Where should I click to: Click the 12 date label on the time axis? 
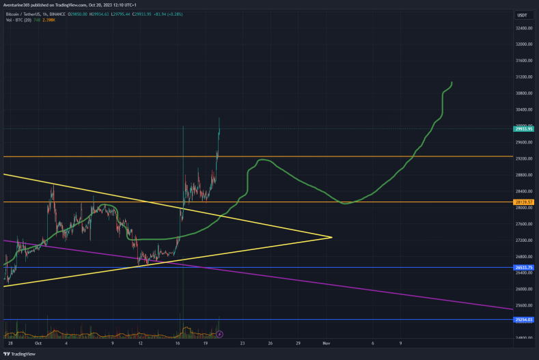[x=140, y=343]
